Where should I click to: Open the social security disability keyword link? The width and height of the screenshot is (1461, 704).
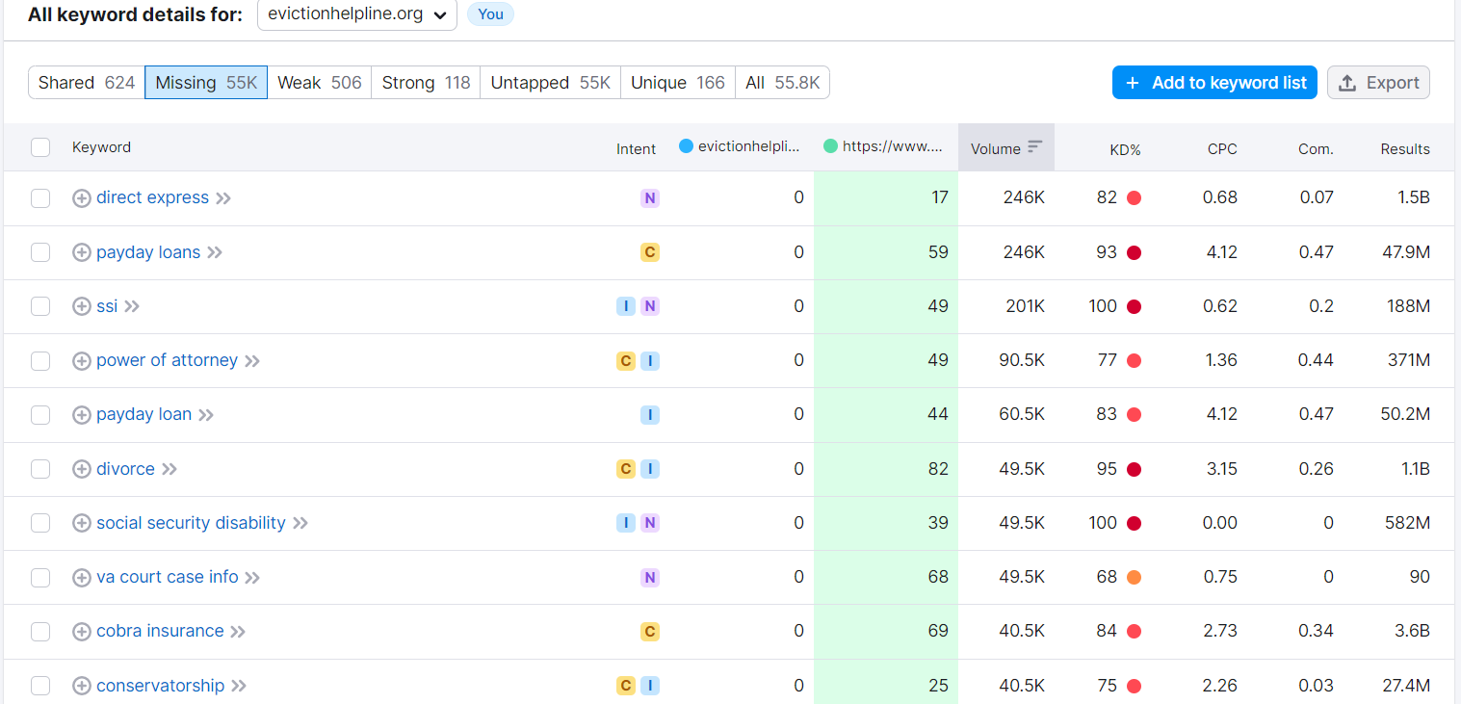click(x=191, y=523)
